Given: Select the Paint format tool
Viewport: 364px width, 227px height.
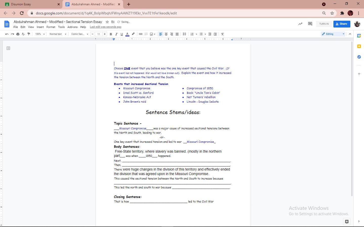Looking at the screenshot, I should (x=29, y=34).
